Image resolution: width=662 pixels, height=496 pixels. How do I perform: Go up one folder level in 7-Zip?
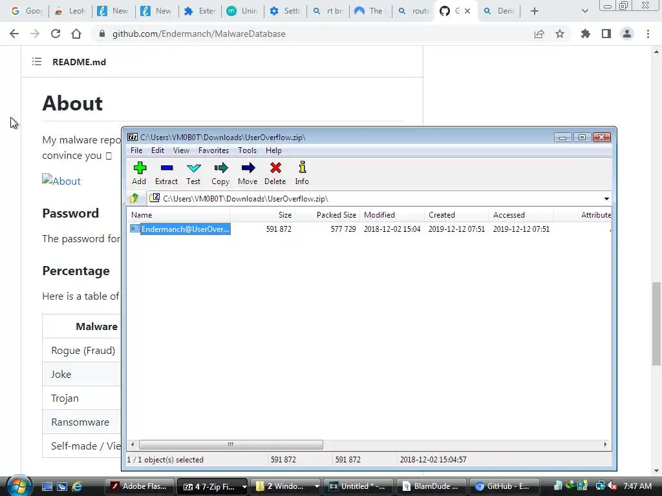coord(134,198)
